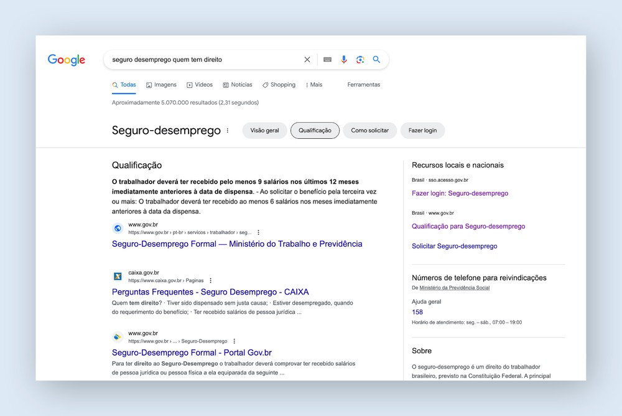Switch to the Imagens tab

click(x=161, y=85)
